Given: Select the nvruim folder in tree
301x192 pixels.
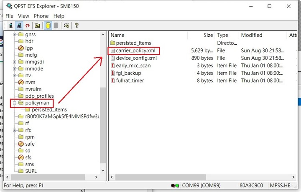Looking at the screenshot, I should coord(33,89).
